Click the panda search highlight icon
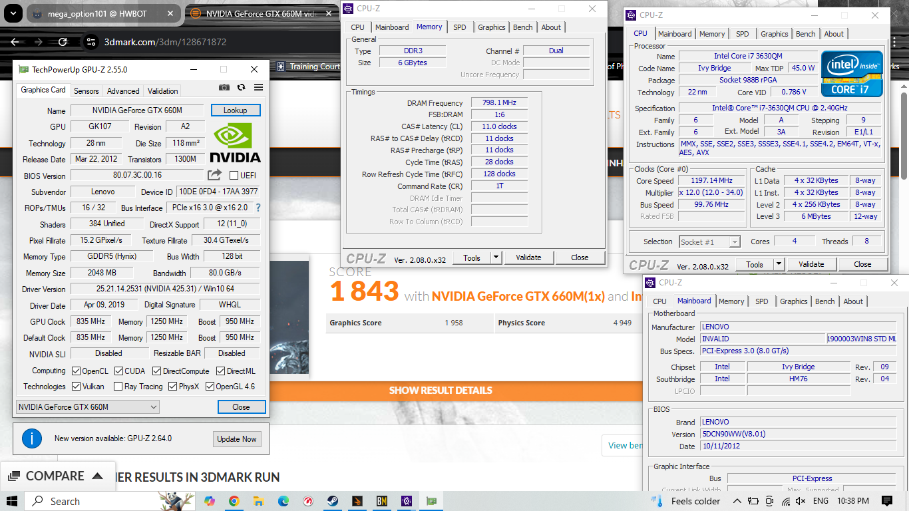909x511 pixels. tap(176, 500)
